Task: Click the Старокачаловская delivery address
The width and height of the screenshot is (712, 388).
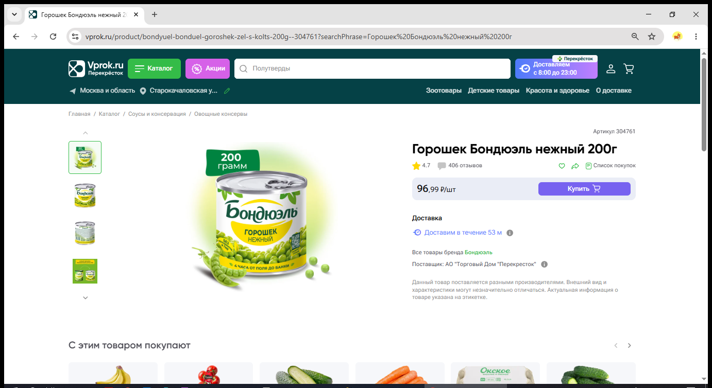Action: click(x=184, y=91)
